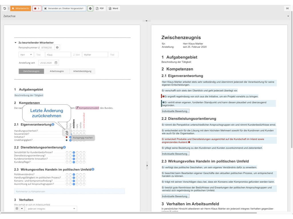Click the plus box icon under Verhalten
The image size is (293, 219).
point(17,208)
